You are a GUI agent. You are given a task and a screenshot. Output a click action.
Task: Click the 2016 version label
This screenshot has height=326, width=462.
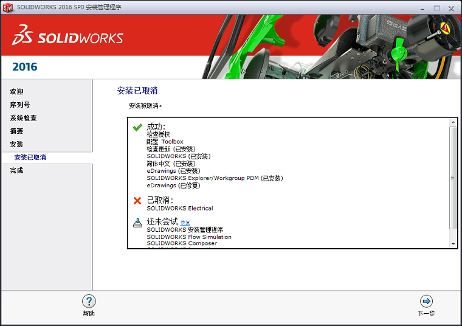25,67
